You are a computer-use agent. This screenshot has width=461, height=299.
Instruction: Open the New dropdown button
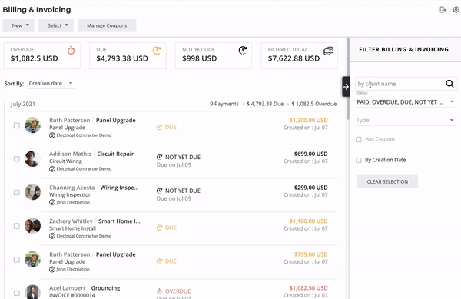(18, 25)
